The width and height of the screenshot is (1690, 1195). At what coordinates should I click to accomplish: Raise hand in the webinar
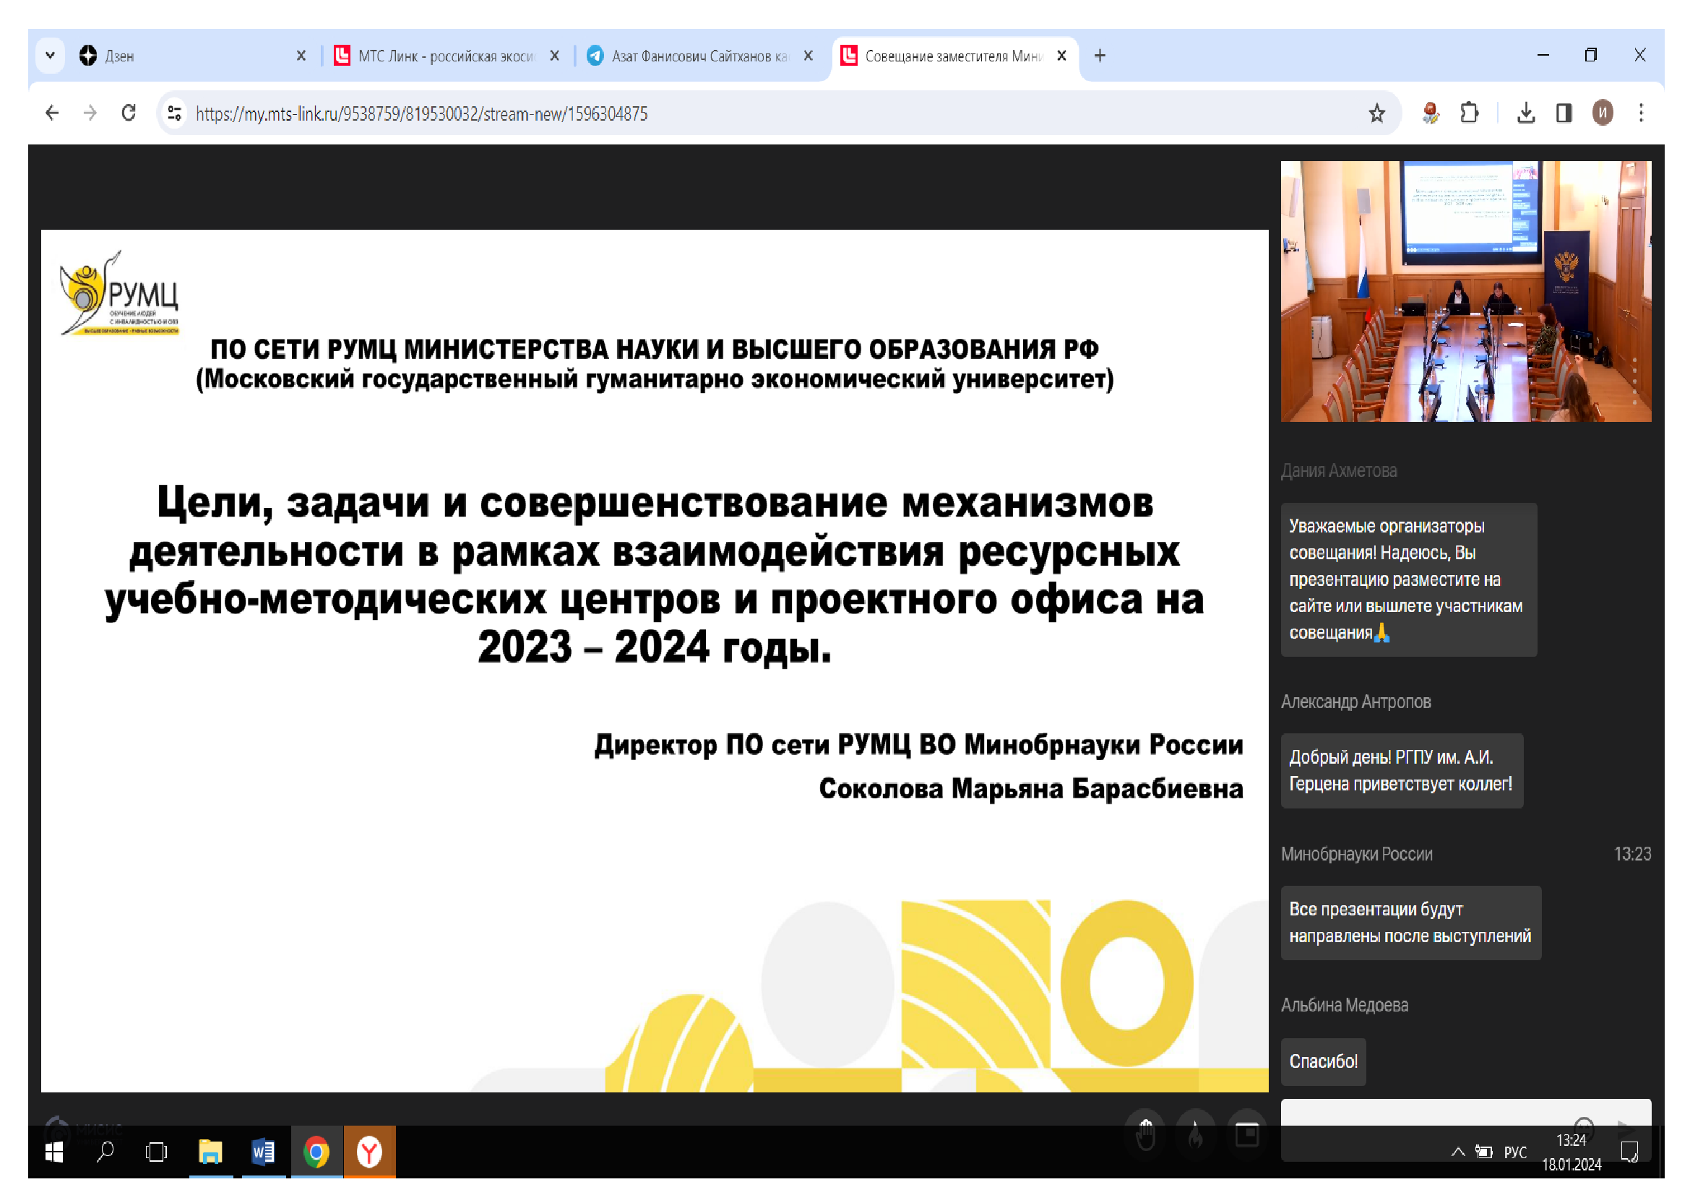click(x=1145, y=1134)
